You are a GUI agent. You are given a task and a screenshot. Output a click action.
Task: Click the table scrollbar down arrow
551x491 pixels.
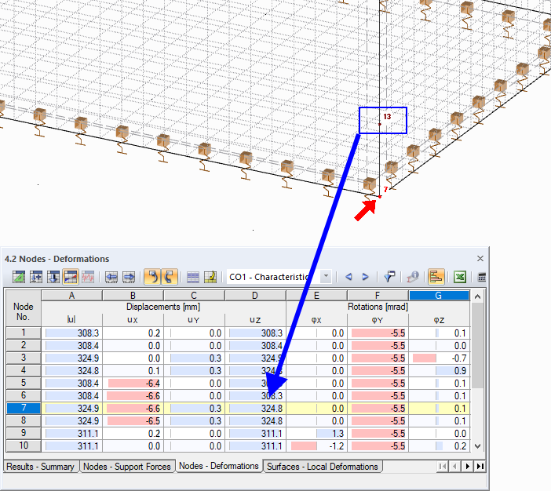(477, 446)
